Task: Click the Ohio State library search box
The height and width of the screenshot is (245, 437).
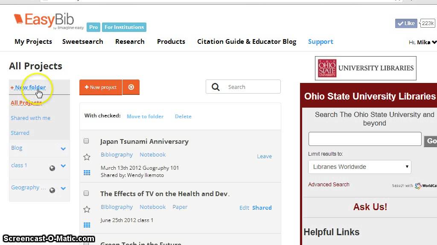Action: pos(365,139)
